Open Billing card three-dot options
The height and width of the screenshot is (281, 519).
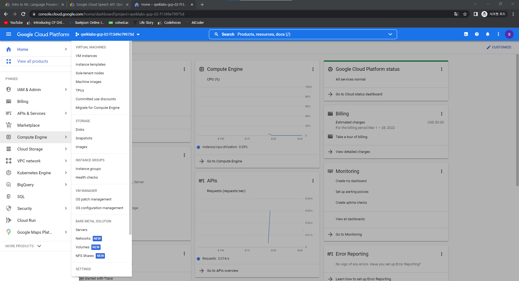(x=442, y=114)
